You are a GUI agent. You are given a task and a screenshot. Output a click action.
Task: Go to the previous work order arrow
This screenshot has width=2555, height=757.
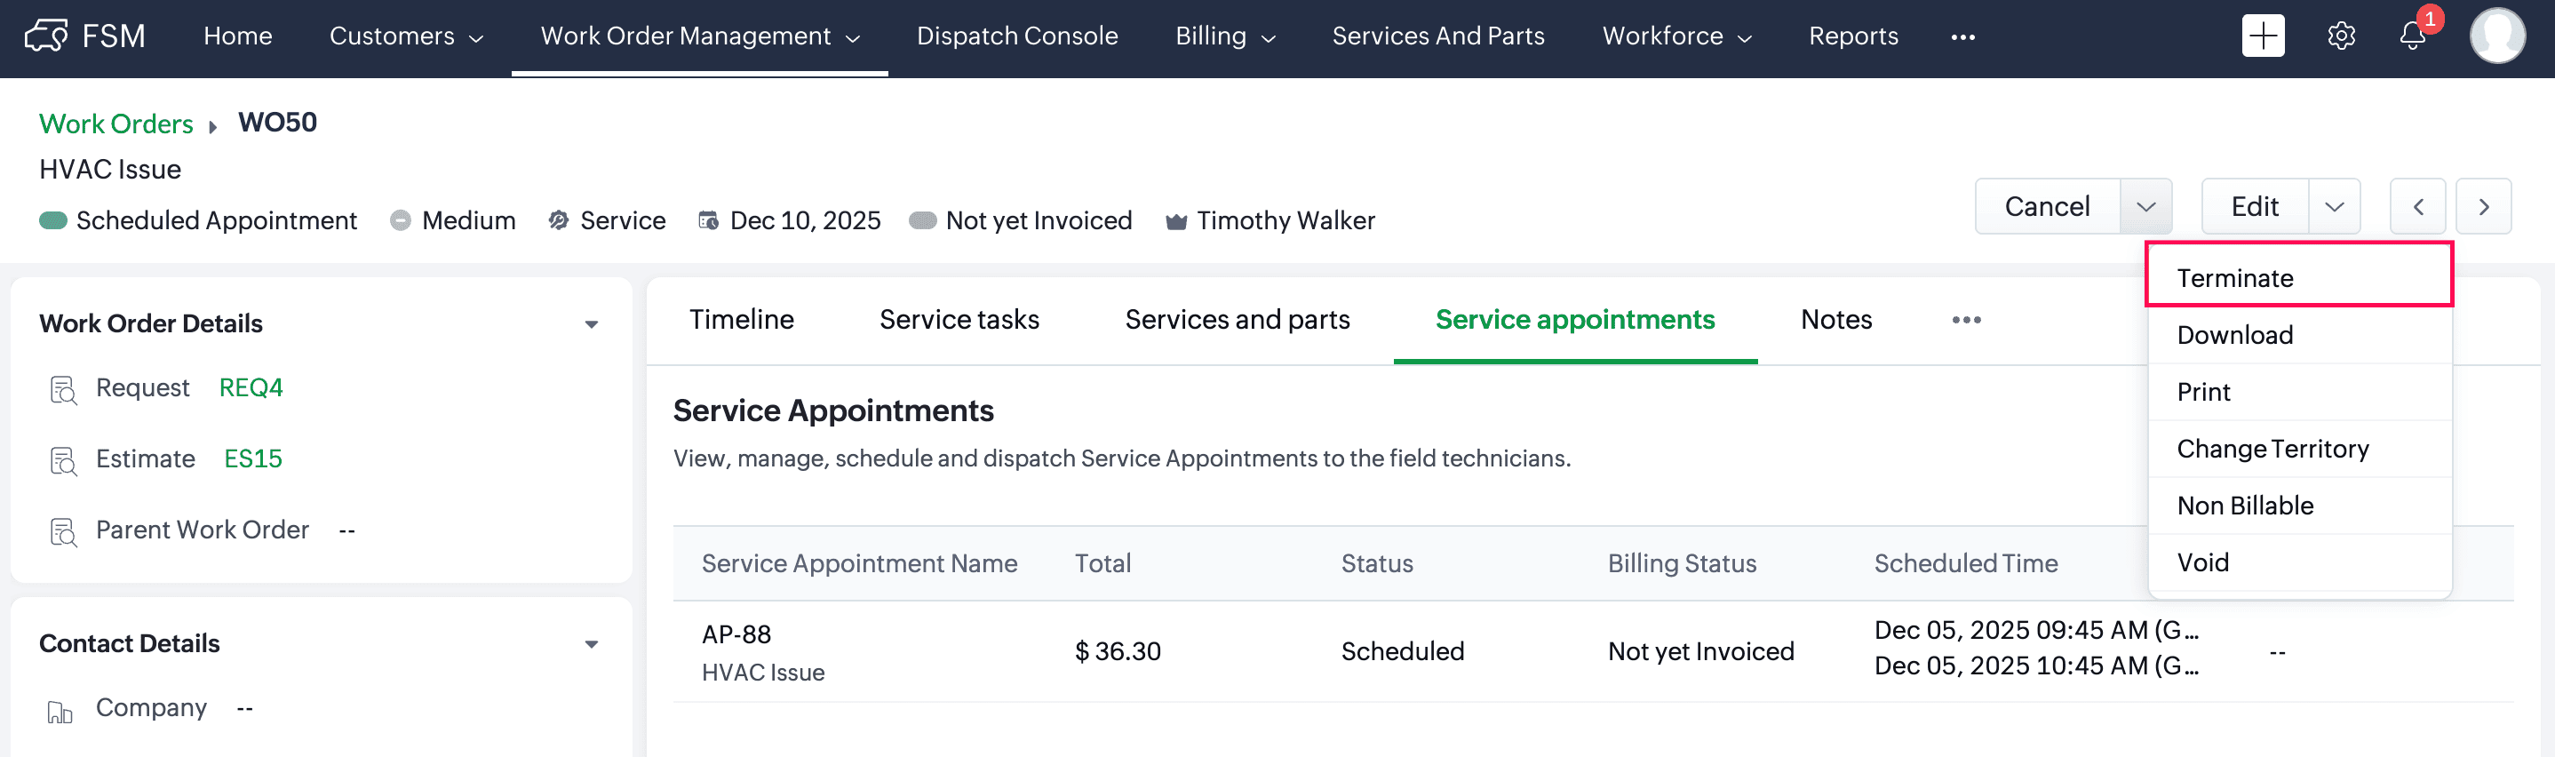2417,206
